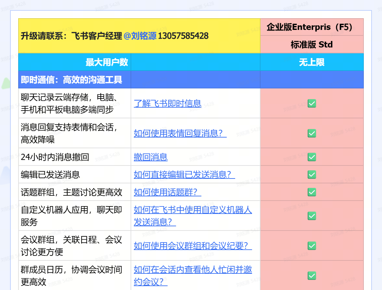Open 如何直接编辑已发送消息? link
Screen dimensions: 382x290
tap(185, 175)
